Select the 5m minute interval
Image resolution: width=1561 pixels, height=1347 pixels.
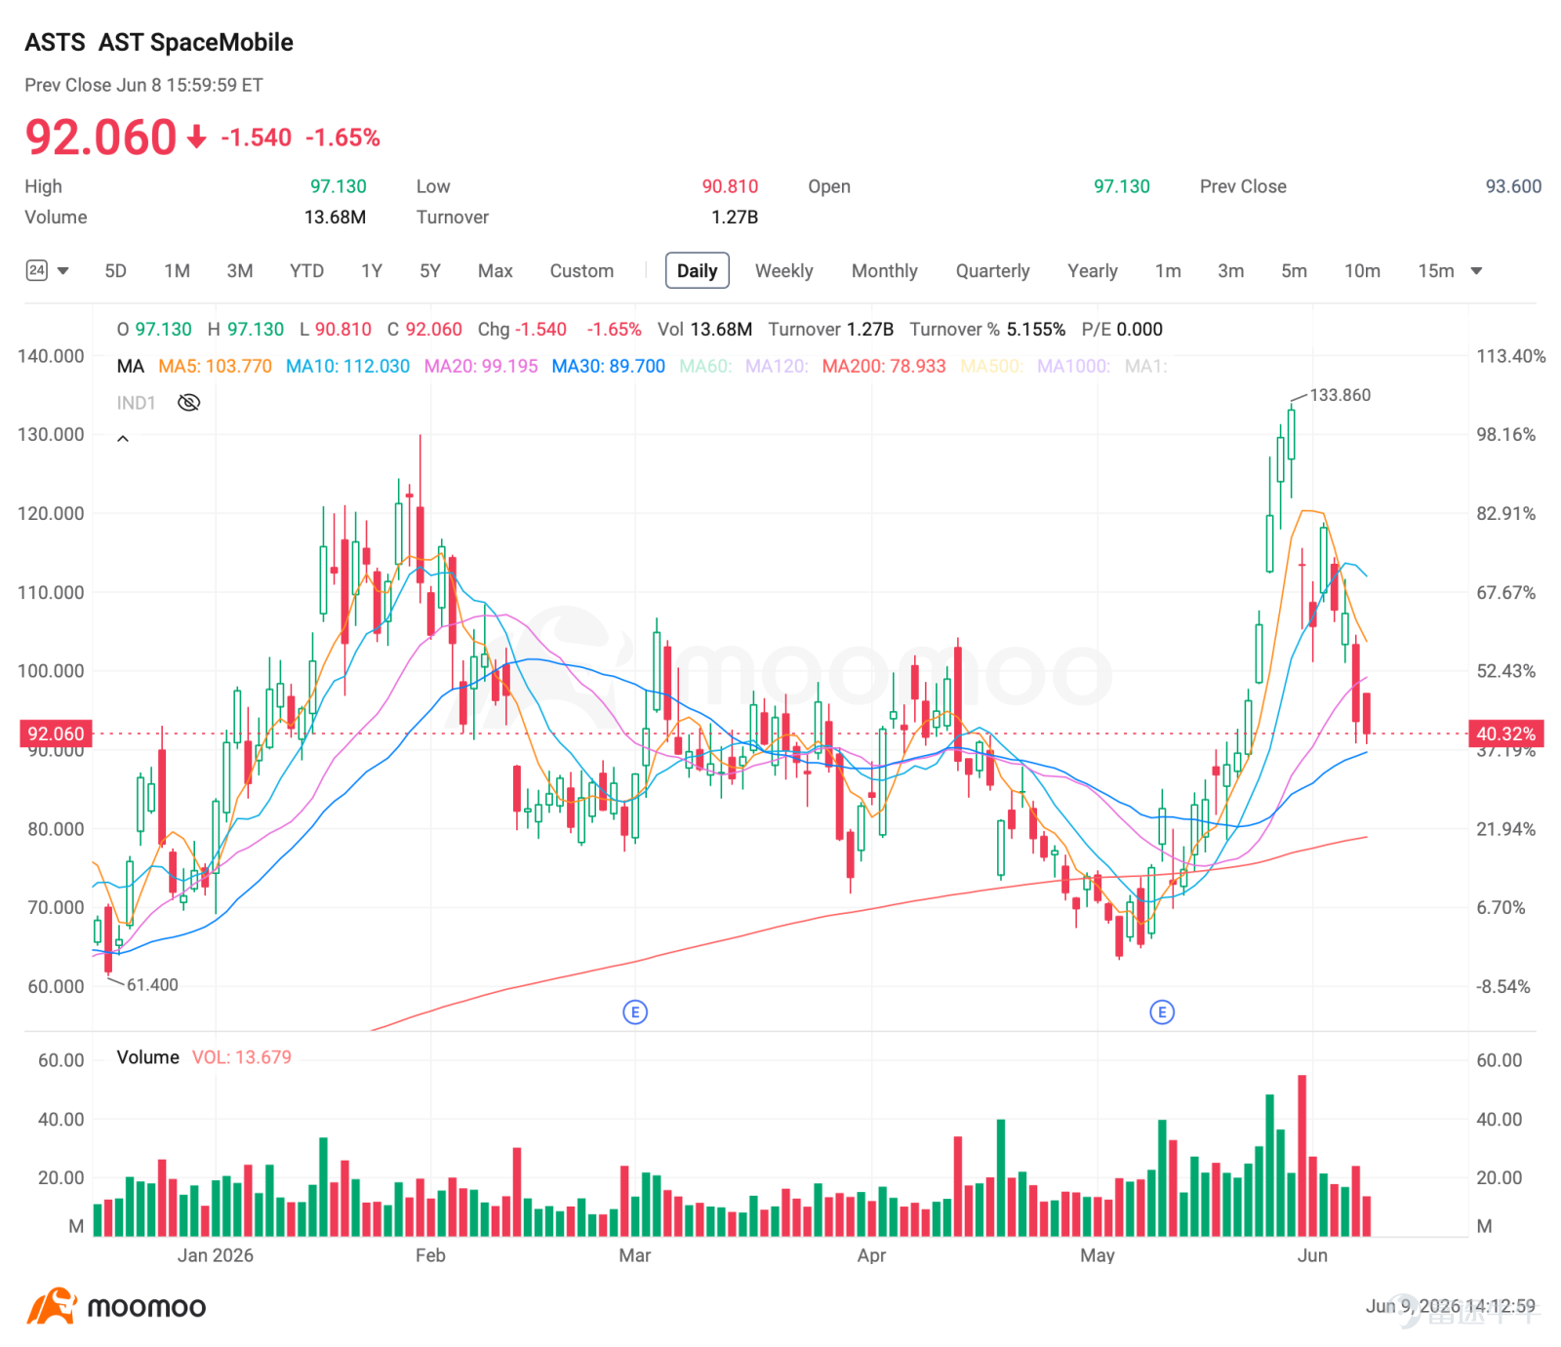(x=1294, y=271)
